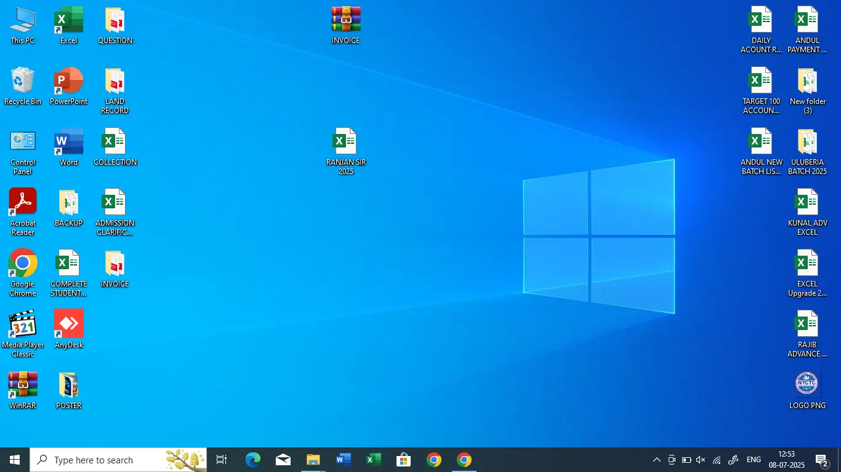Click the Mail app taskbar icon
Viewport: 841px width, 472px height.
(x=283, y=460)
